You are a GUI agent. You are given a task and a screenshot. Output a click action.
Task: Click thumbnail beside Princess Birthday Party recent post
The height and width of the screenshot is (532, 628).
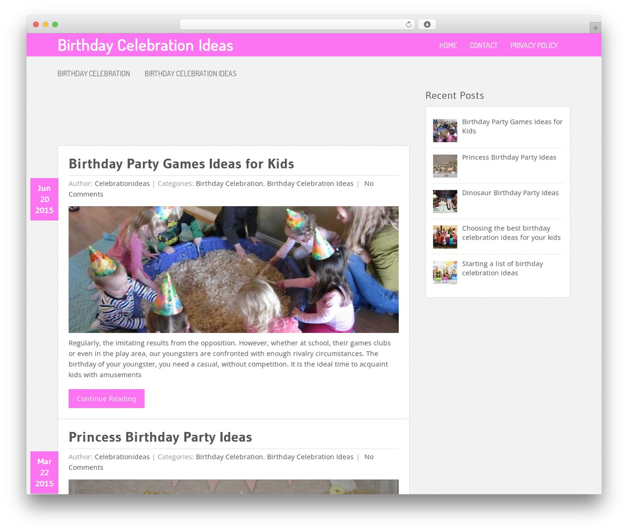point(445,166)
